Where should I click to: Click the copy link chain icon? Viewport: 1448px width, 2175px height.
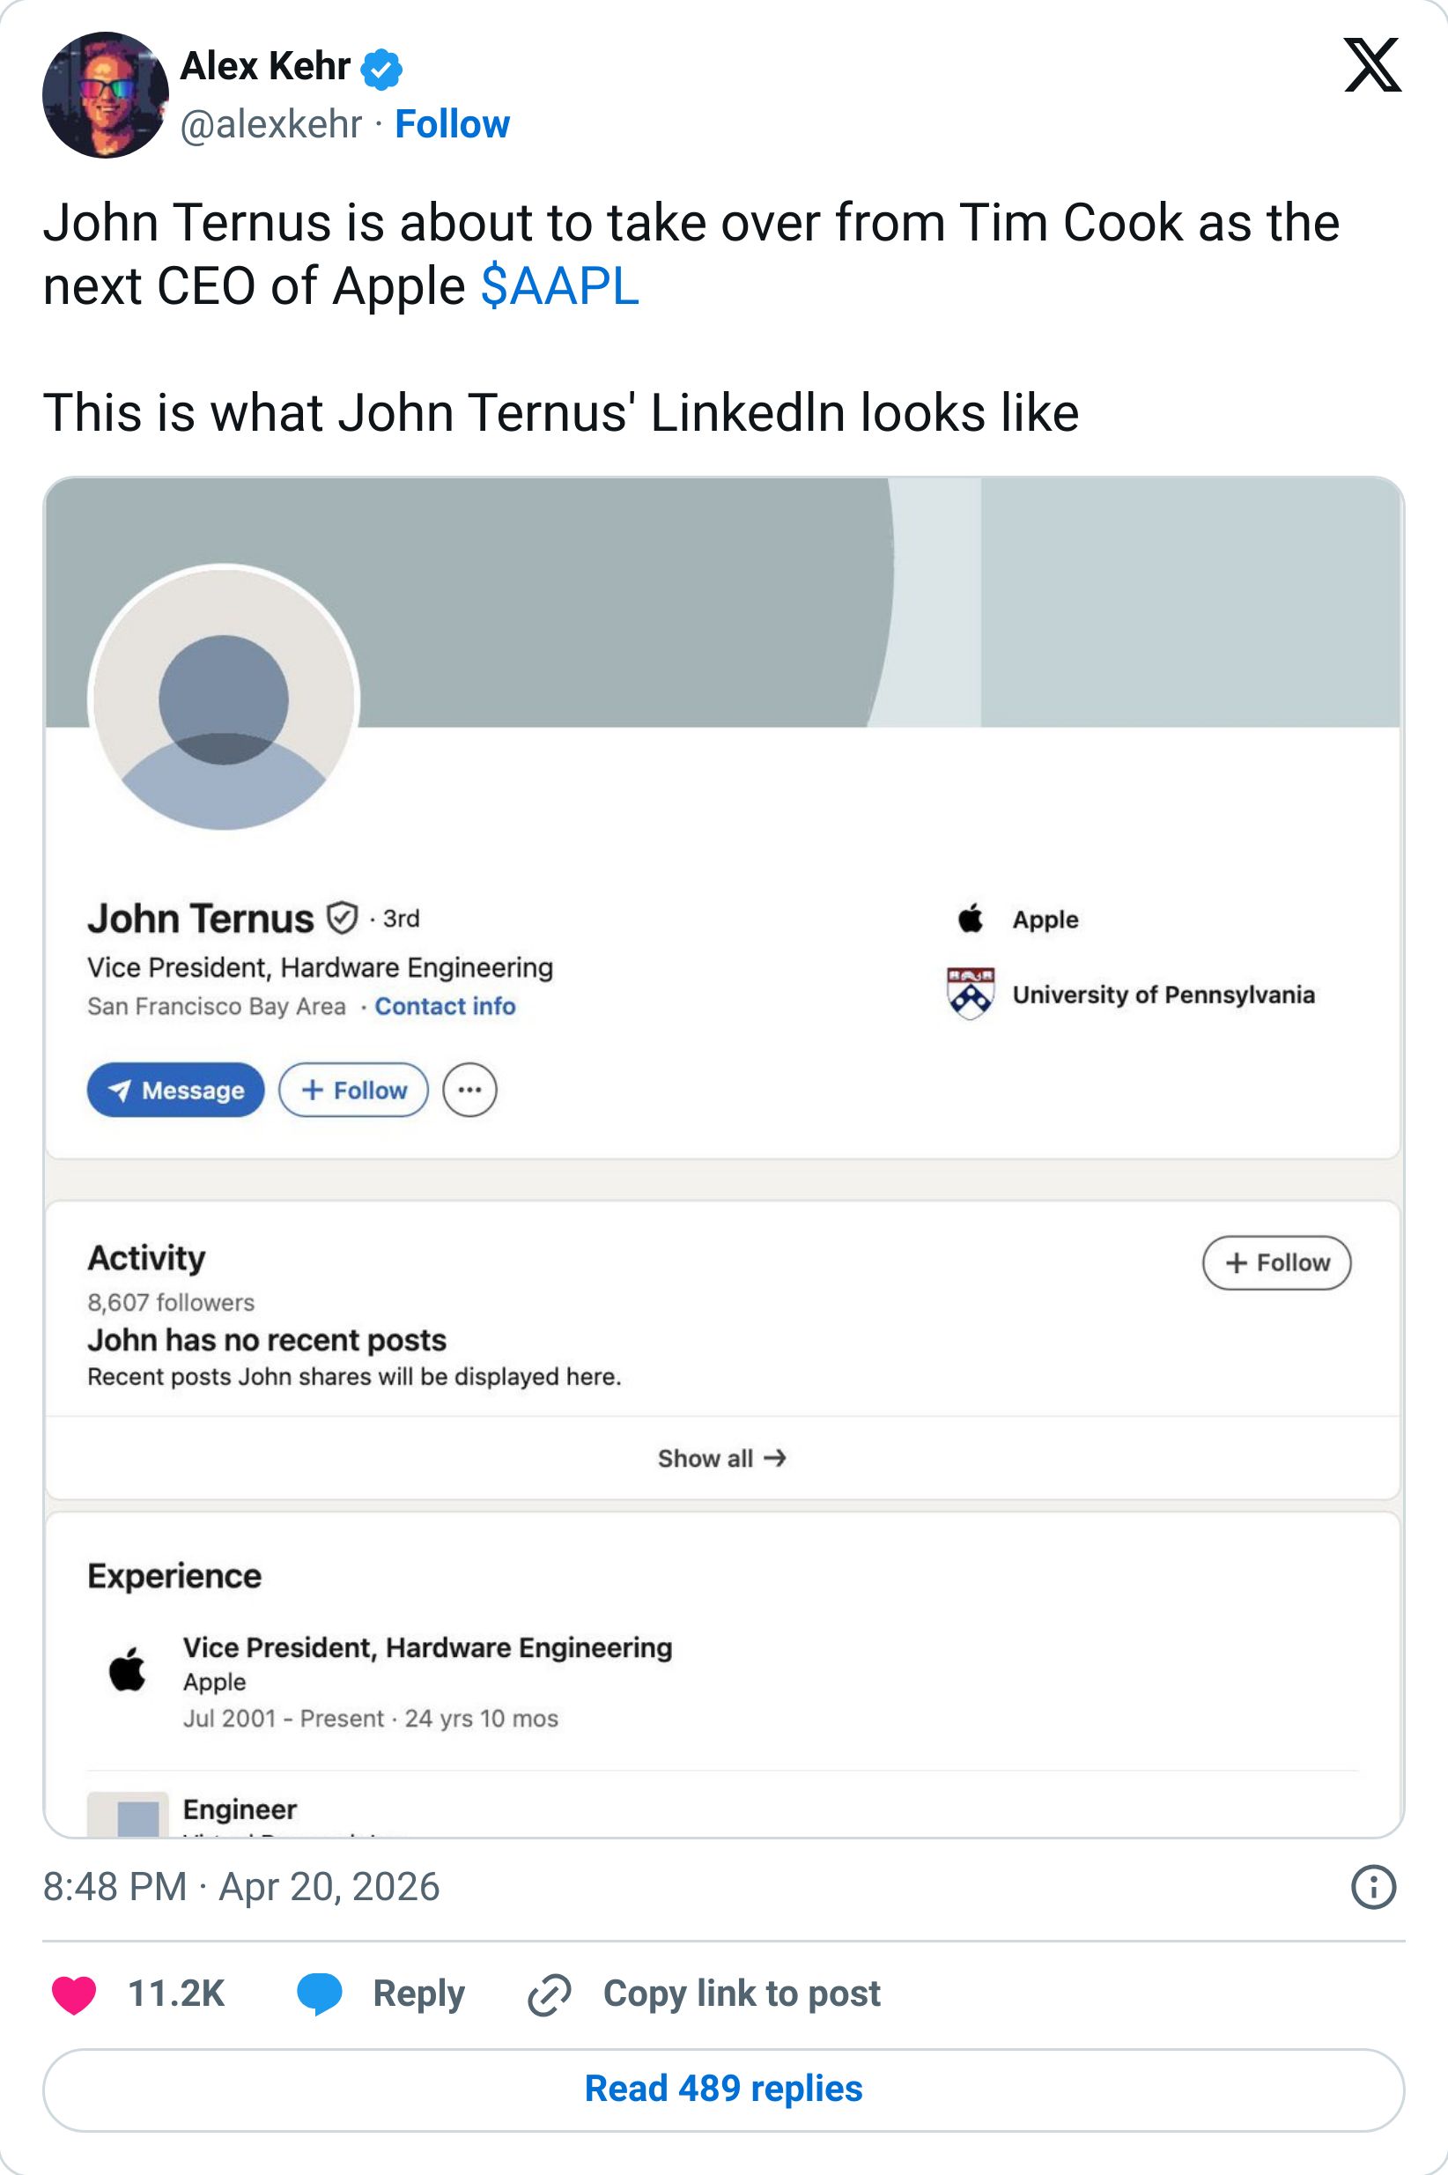click(x=549, y=1994)
